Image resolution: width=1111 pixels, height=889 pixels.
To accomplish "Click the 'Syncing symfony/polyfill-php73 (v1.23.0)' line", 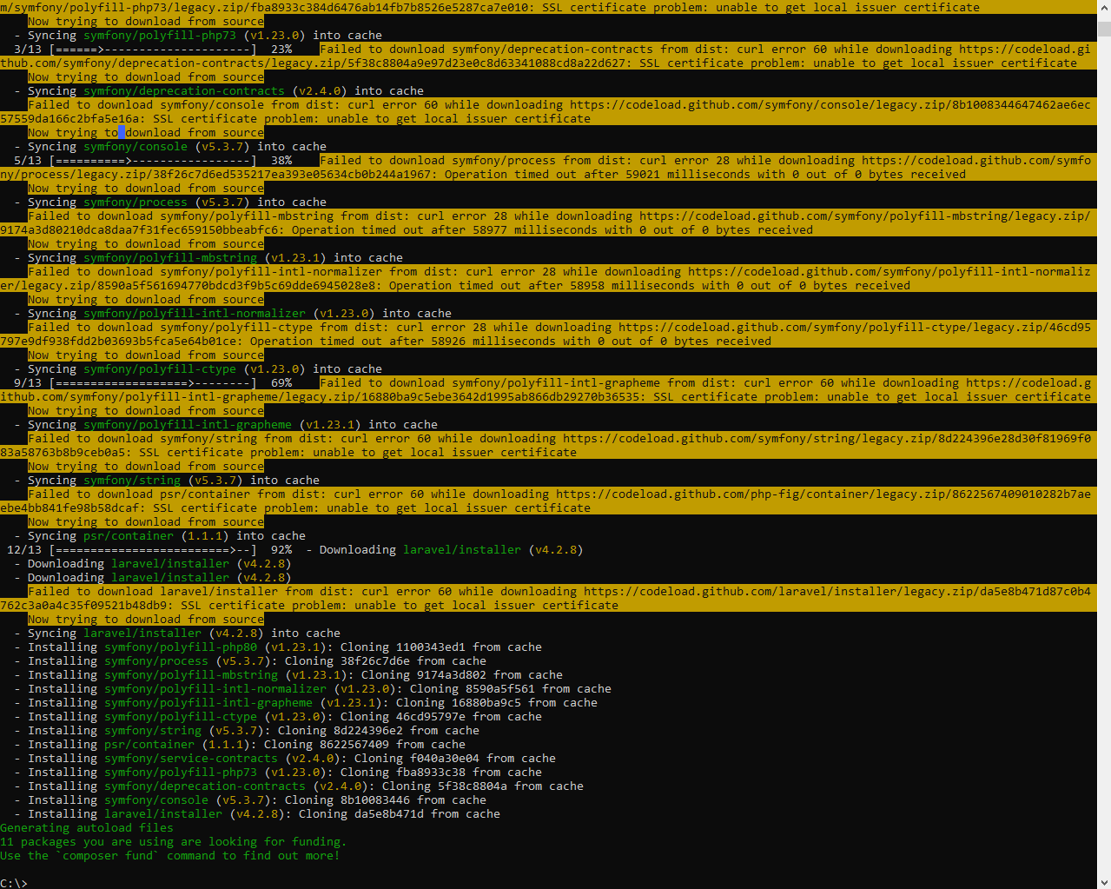I will point(198,36).
